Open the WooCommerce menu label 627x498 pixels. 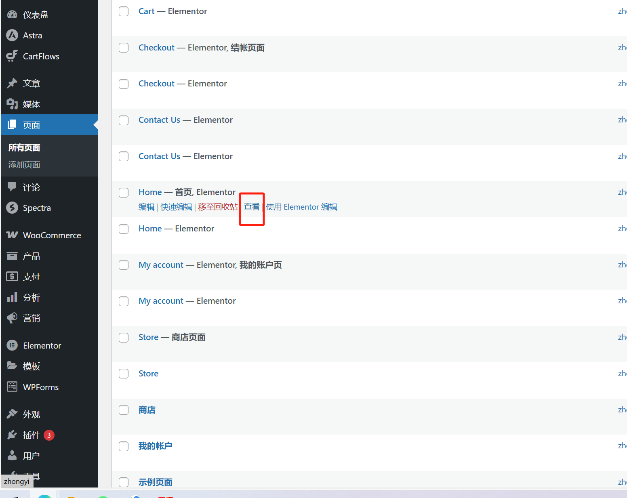click(x=52, y=235)
